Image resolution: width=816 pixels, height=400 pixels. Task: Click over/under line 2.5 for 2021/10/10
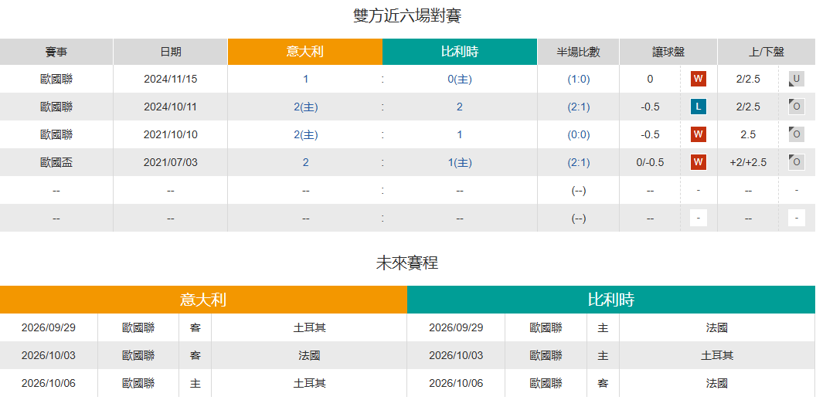(748, 134)
